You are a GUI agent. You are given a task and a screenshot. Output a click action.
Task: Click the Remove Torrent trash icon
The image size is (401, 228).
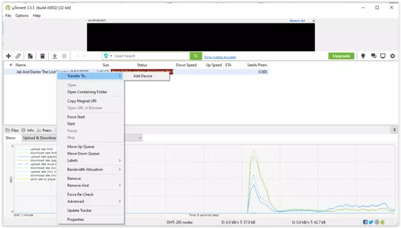click(42, 56)
